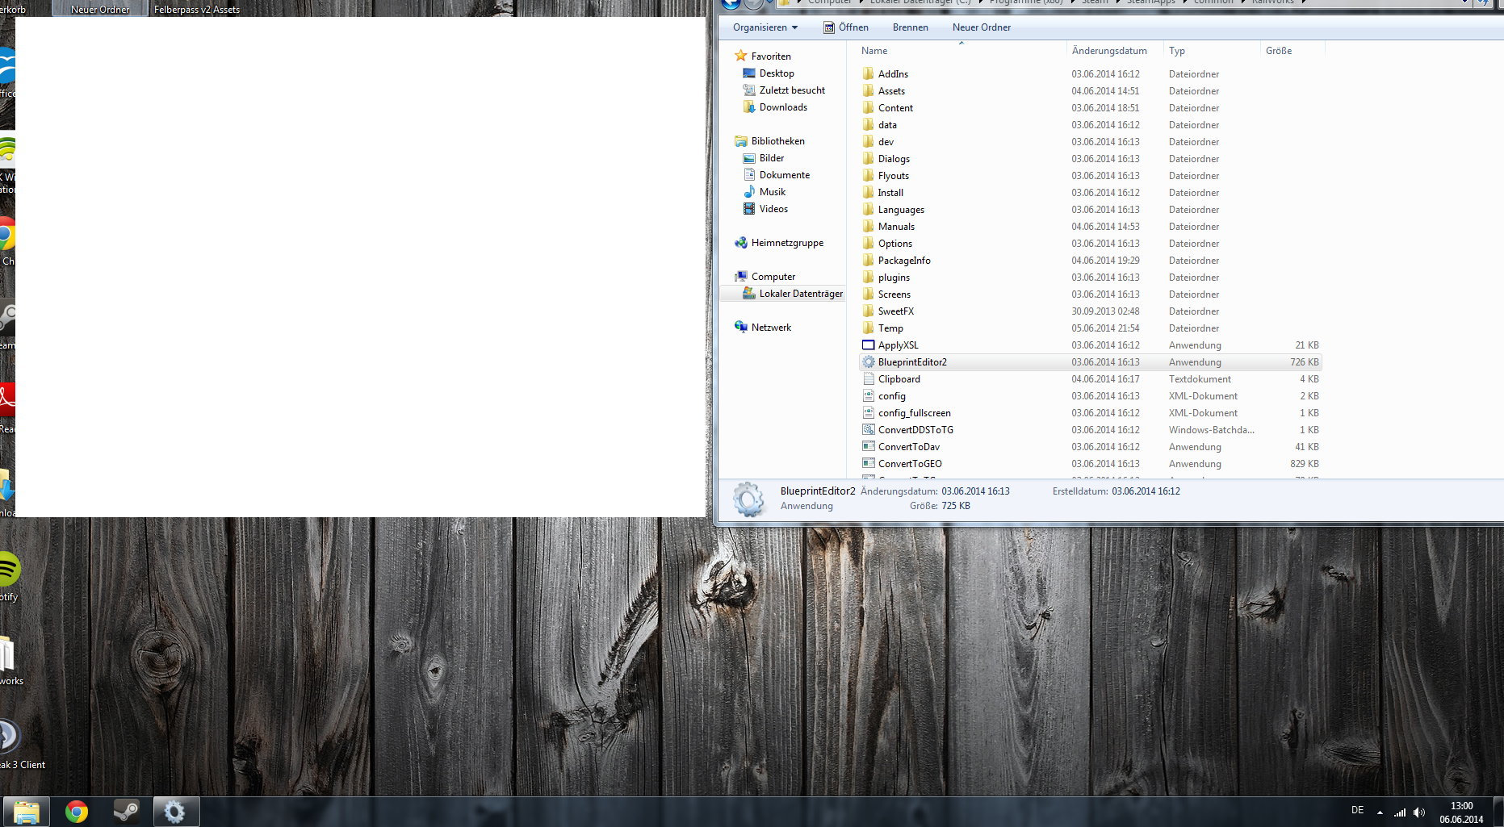Click the volume speaker tray icon
This screenshot has width=1504, height=827.
coord(1419,812)
